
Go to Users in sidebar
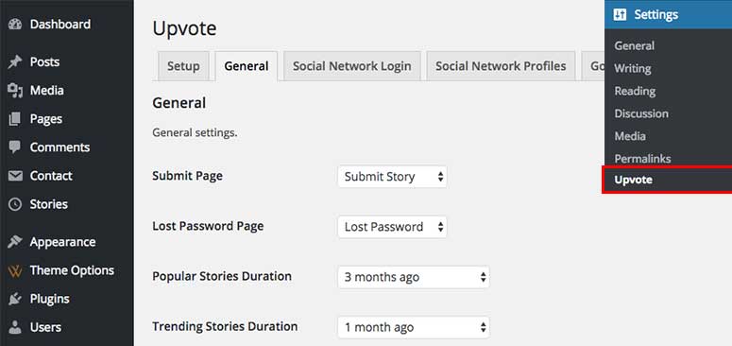coord(45,328)
